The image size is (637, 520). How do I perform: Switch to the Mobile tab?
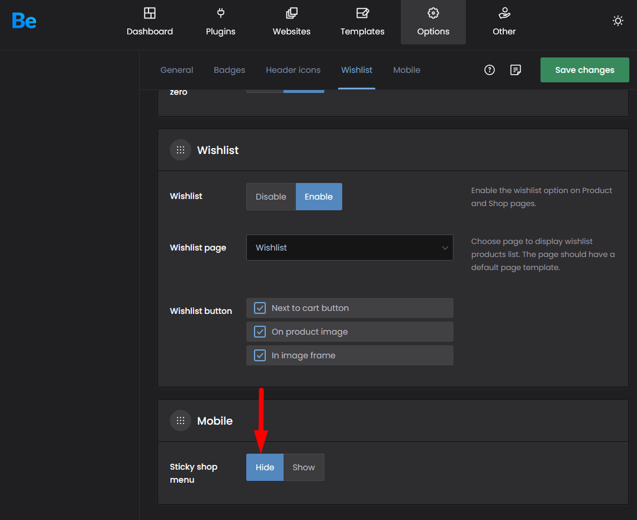(x=407, y=70)
